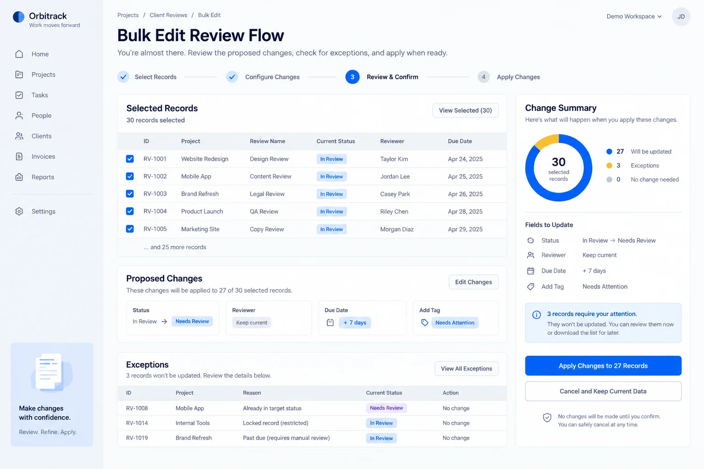
Task: Click the Edit Changes button
Action: click(473, 282)
